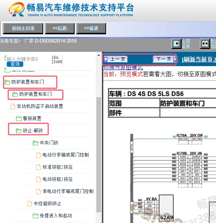Click the 电动按钮2按压 page icon
The width and height of the screenshot is (216, 223).
(x=39, y=179)
